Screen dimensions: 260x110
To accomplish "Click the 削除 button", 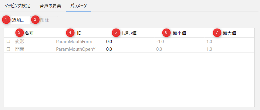I will pyautogui.click(x=44, y=20).
